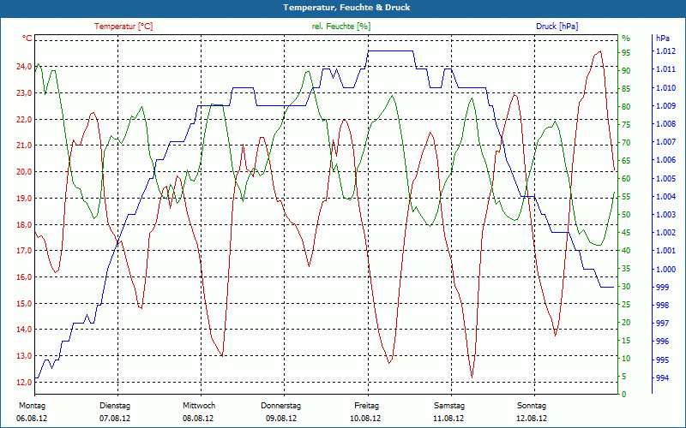686x428 pixels.
Task: Click the 13,0 tick on the temperature axis
Action: point(24,355)
